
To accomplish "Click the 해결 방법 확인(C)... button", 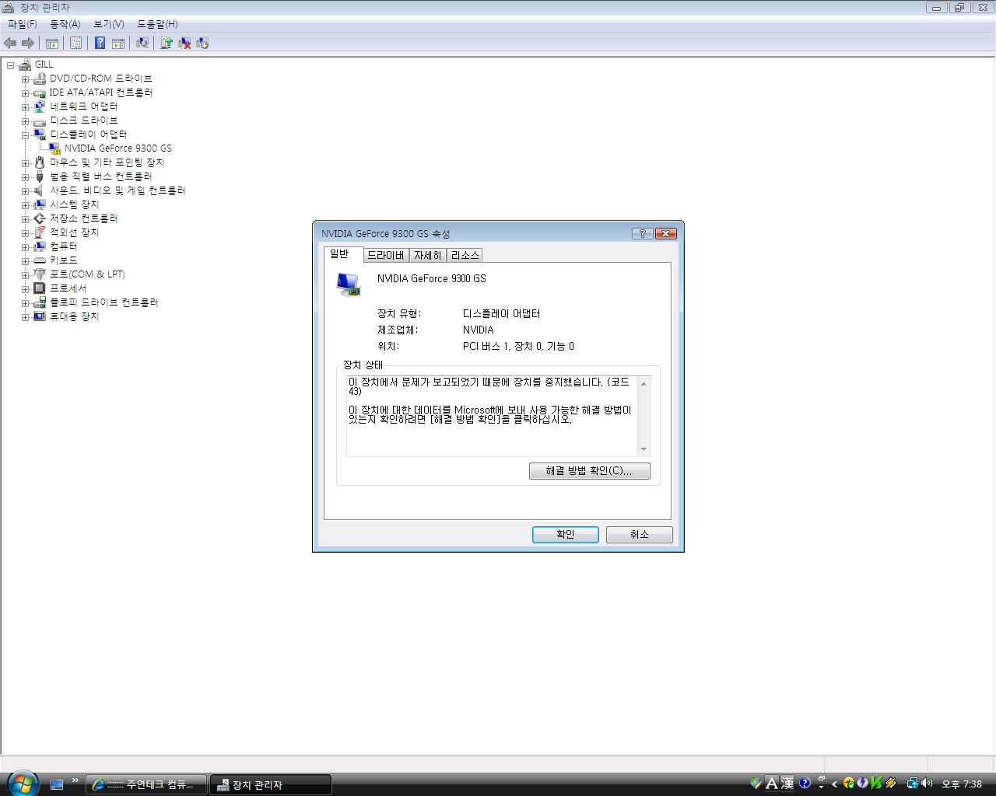I will pos(589,471).
